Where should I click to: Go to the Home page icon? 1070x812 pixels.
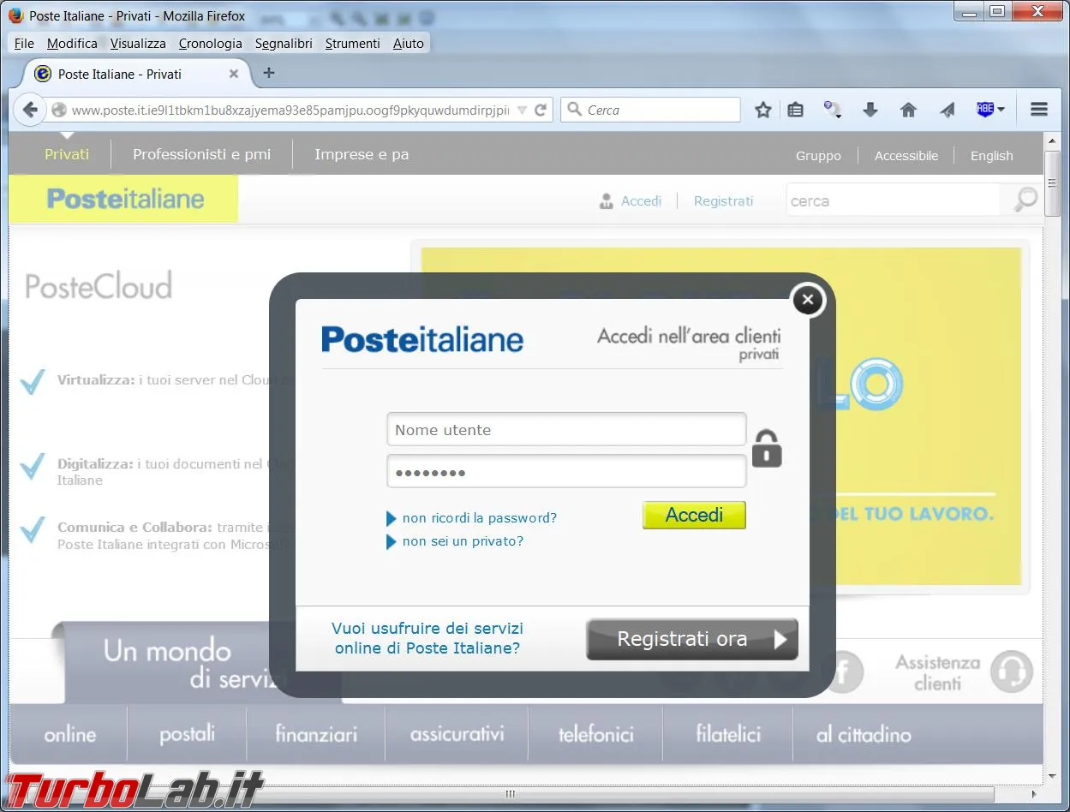[x=909, y=110]
